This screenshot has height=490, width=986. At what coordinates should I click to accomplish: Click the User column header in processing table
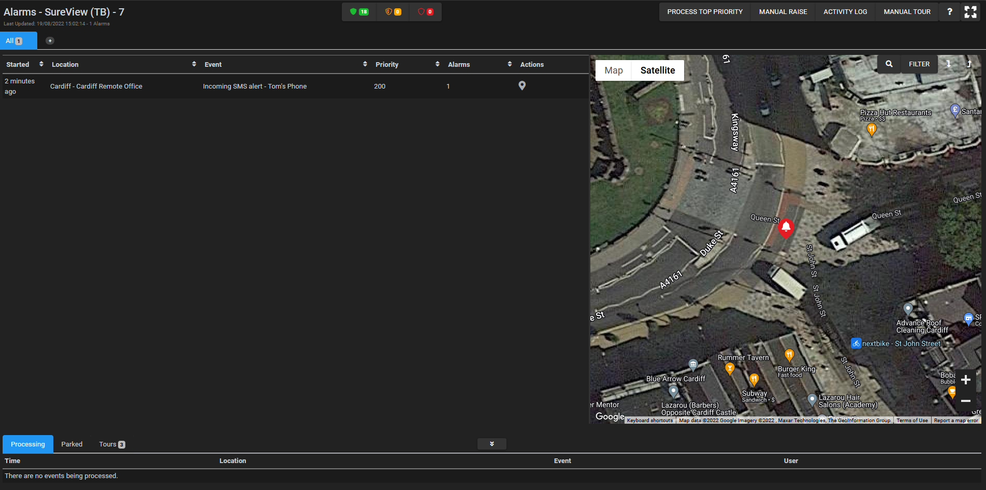(791, 461)
